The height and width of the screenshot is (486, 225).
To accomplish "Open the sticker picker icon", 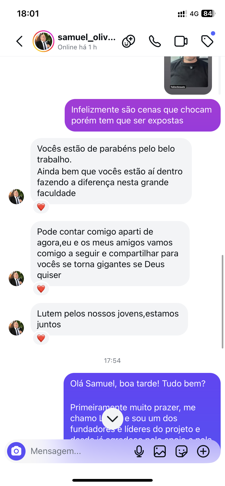I will pyautogui.click(x=181, y=451).
